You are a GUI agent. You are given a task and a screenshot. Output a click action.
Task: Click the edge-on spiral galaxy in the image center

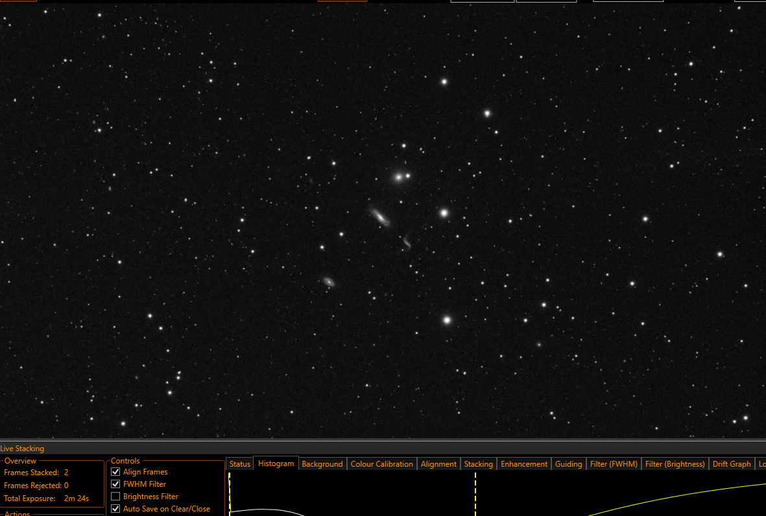point(379,217)
